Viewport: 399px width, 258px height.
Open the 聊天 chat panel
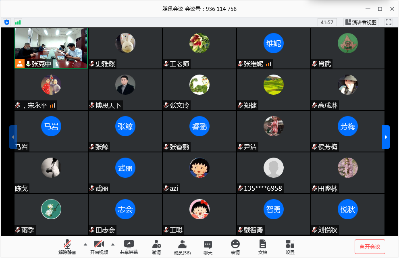[x=208, y=247]
